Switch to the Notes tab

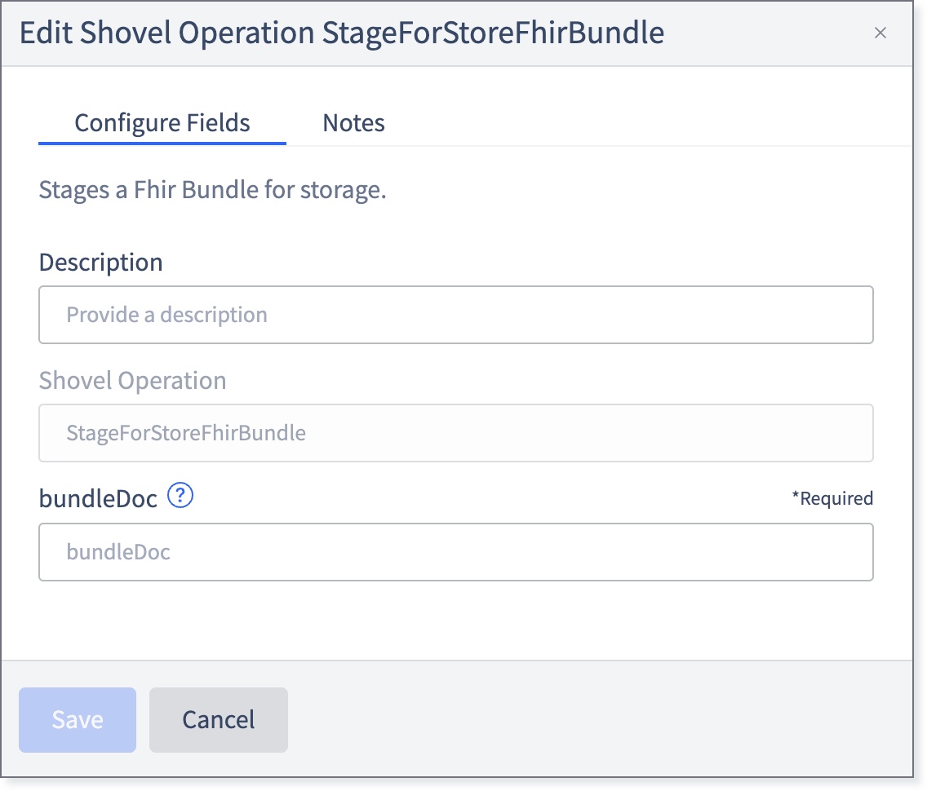coord(353,123)
